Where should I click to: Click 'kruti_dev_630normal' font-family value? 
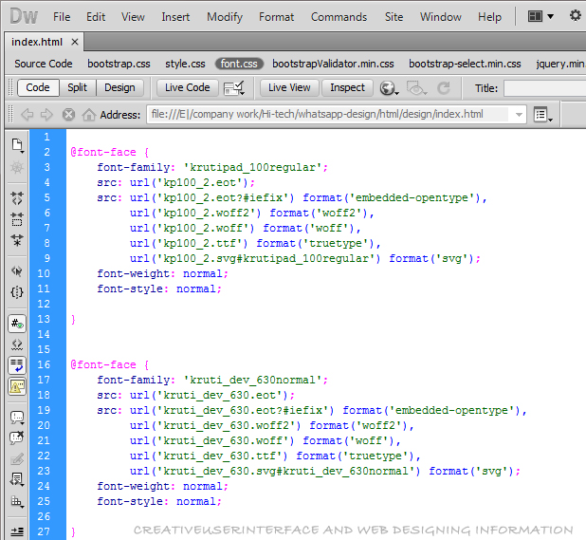tap(252, 380)
